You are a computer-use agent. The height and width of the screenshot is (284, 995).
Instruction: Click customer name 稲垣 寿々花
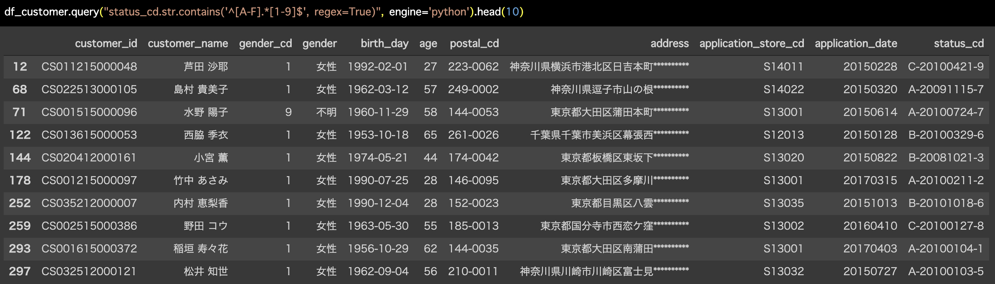pyautogui.click(x=201, y=249)
